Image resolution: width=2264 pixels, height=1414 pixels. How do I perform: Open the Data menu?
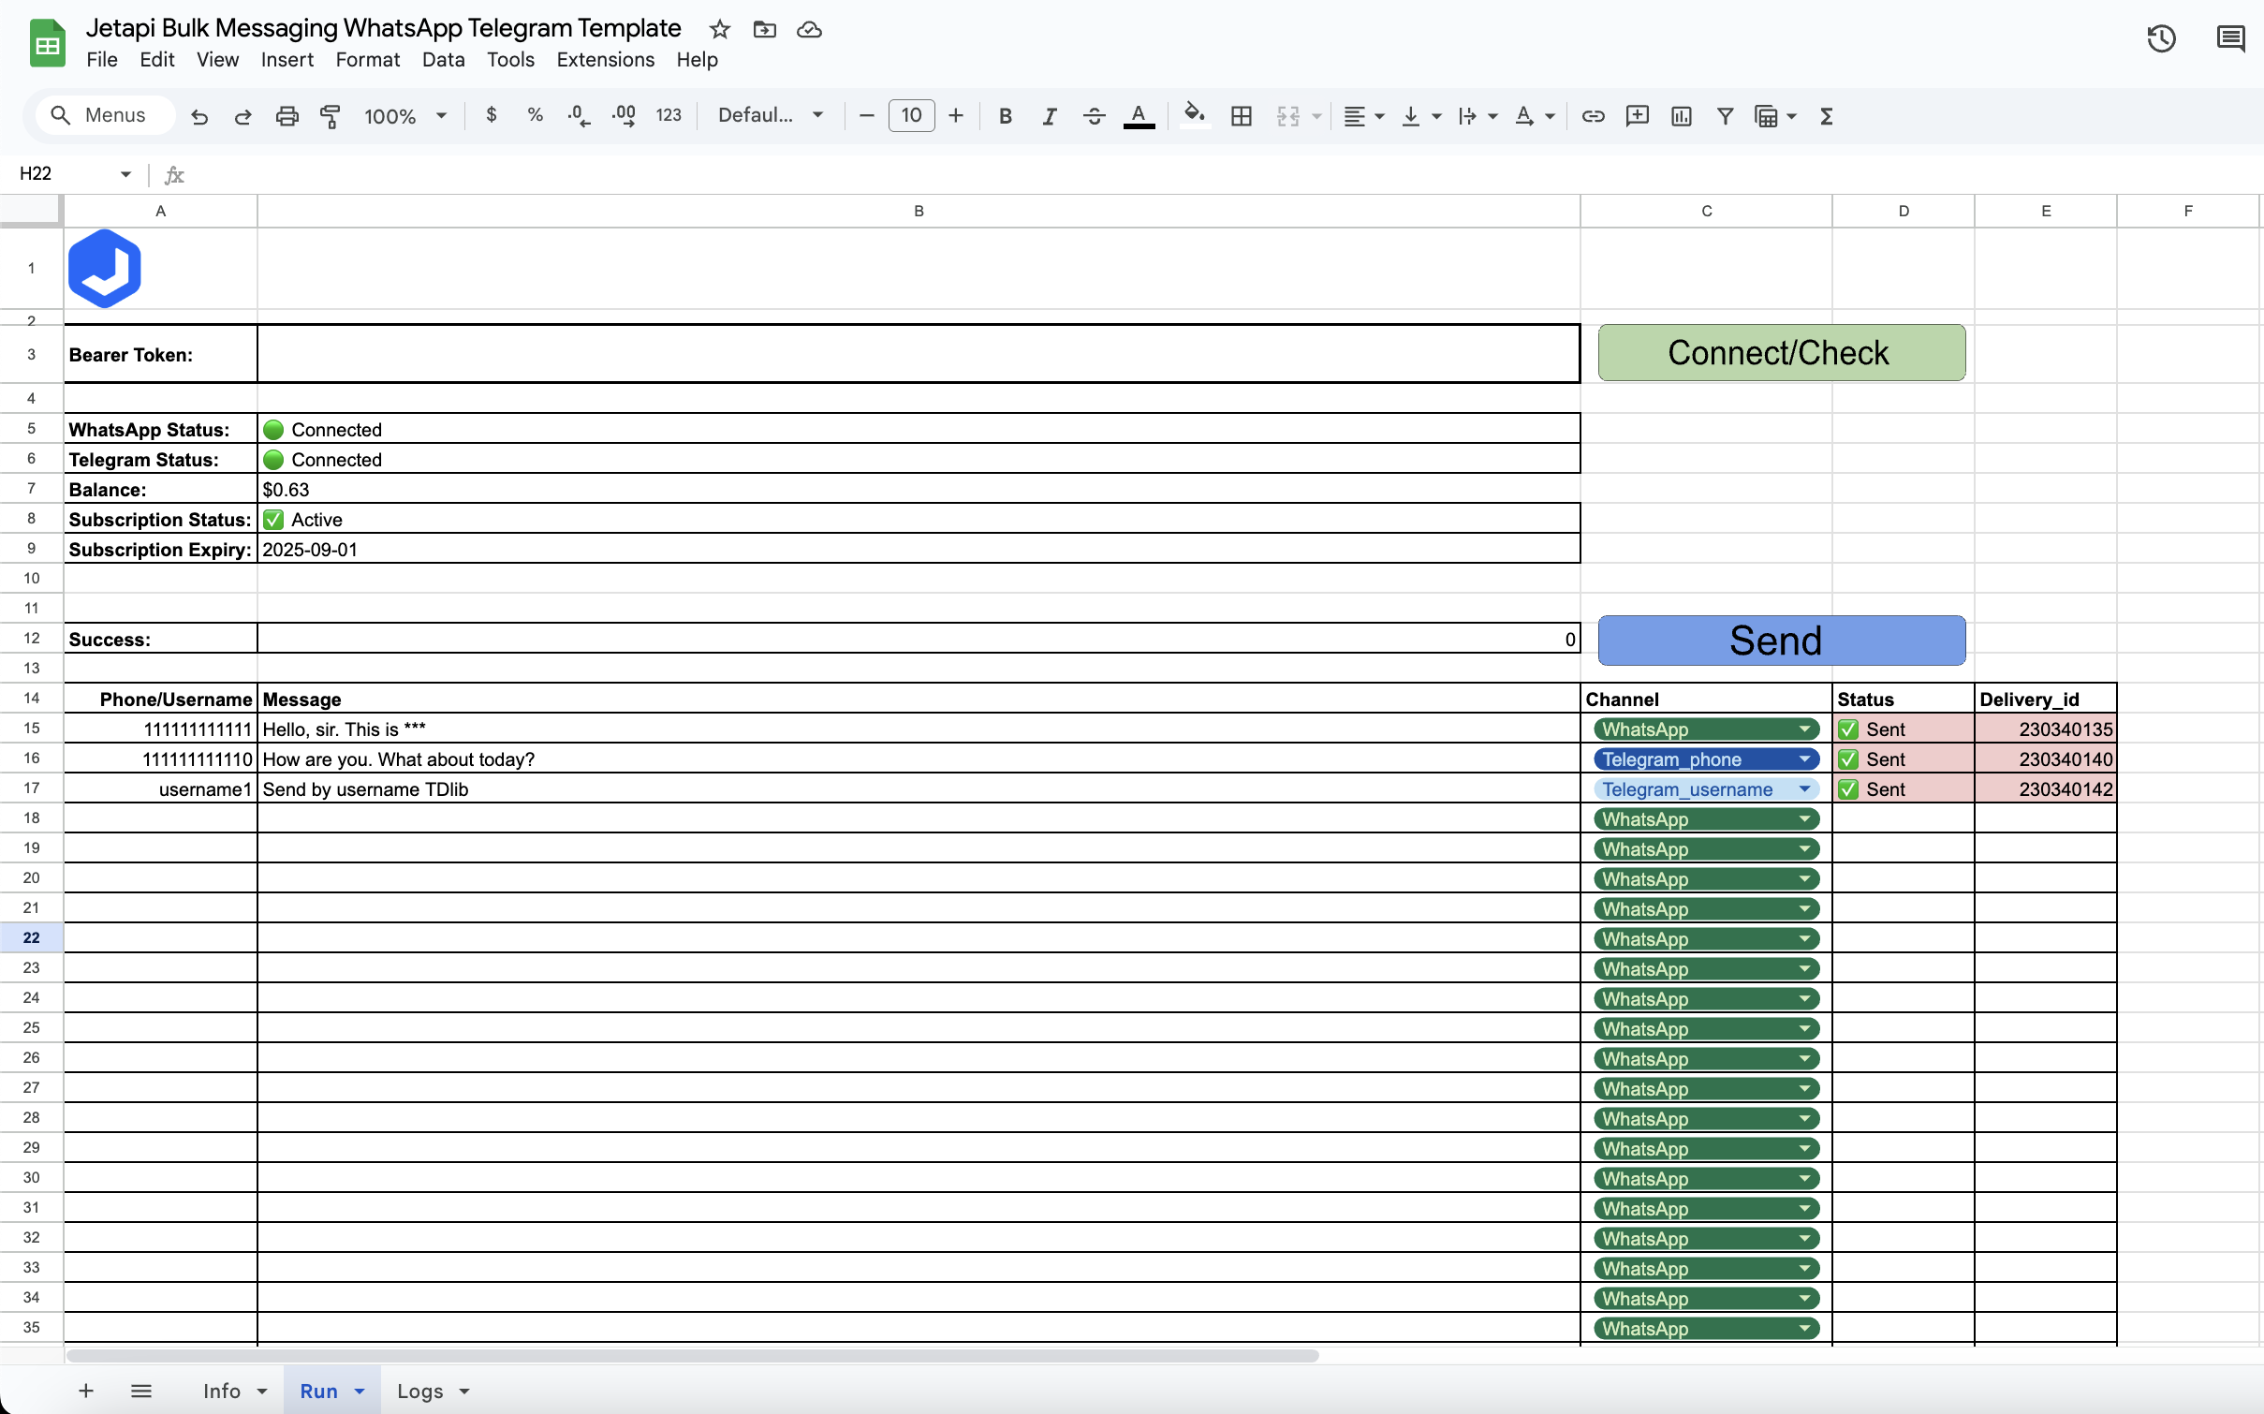click(443, 60)
